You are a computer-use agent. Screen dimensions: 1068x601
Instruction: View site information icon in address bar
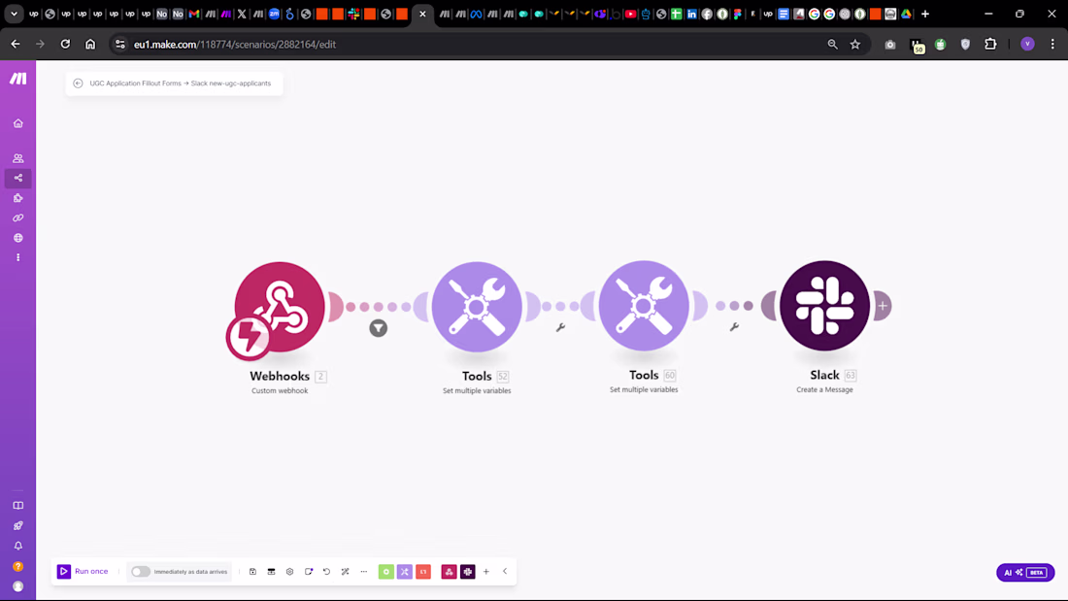[119, 45]
